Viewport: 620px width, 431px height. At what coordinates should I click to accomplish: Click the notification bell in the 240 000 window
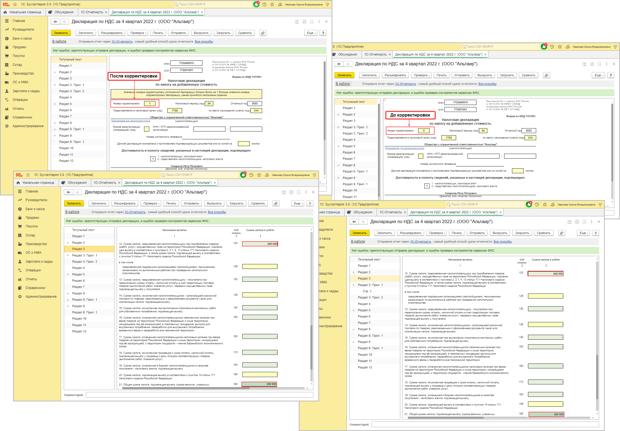point(529,204)
